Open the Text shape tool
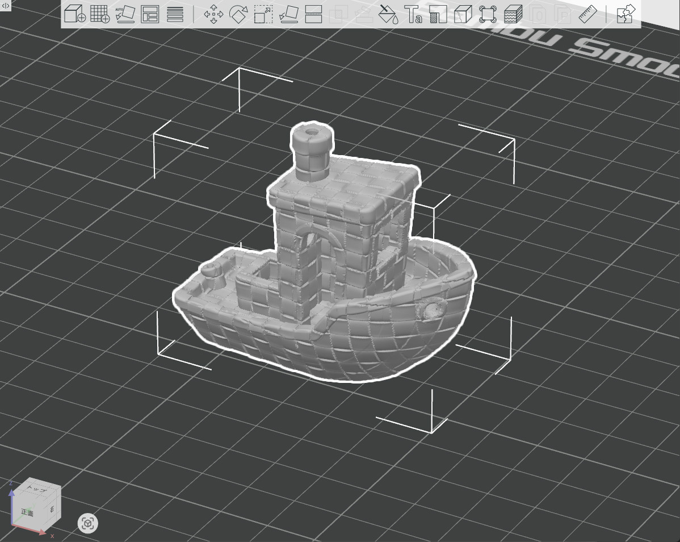This screenshot has width=680, height=542. [414, 14]
